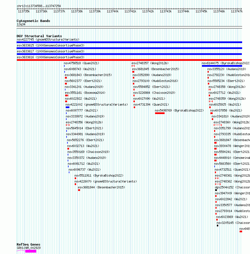Click the blue nsv4227745 variant bar
The image size is (250, 254).
129,42
